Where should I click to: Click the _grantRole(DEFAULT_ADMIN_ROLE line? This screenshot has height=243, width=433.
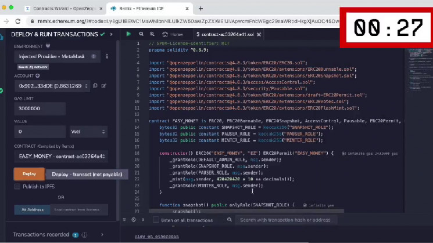point(226,159)
